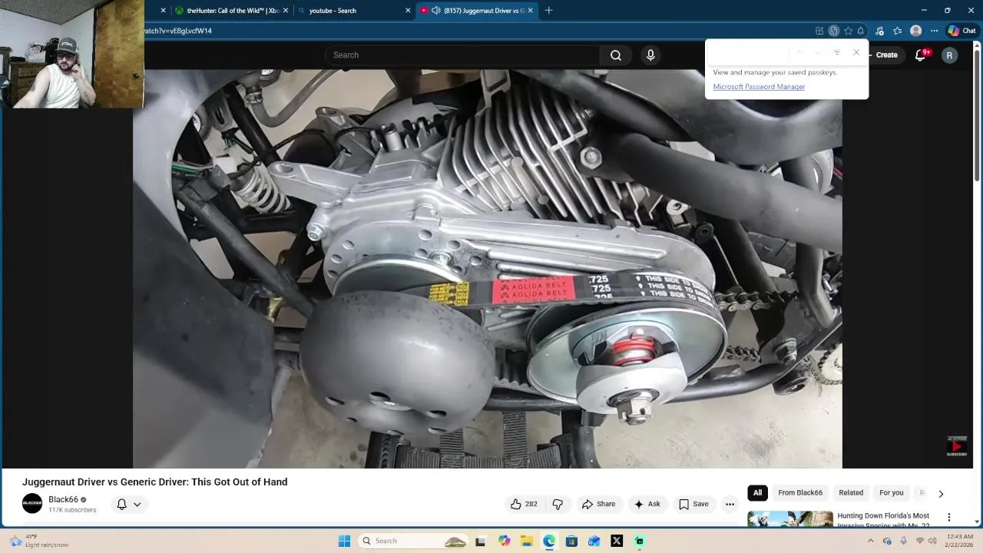Screen dimensions: 983x553
Task: Close the passkeys popup with X
Action: pos(856,52)
